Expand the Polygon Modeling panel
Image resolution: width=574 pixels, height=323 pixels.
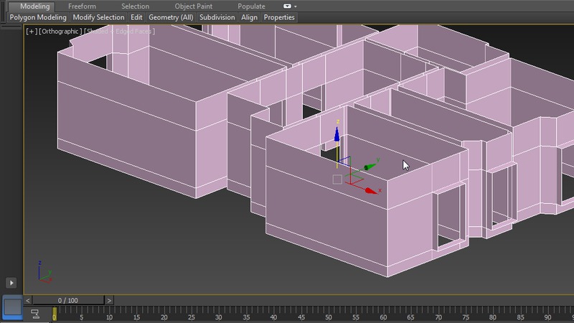[x=38, y=17]
